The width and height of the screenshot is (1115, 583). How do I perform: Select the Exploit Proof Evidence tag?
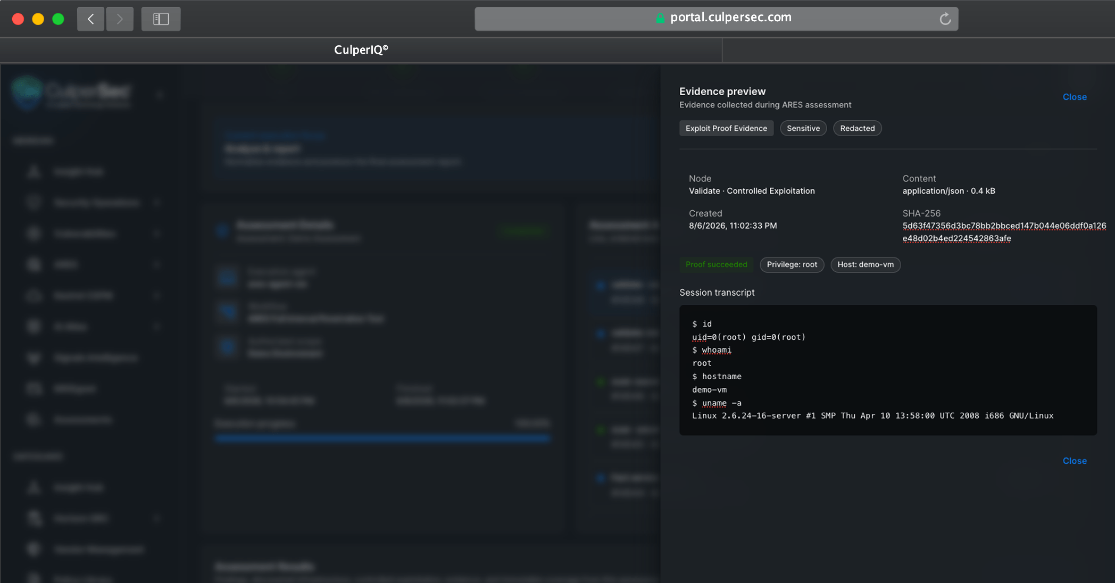point(726,128)
